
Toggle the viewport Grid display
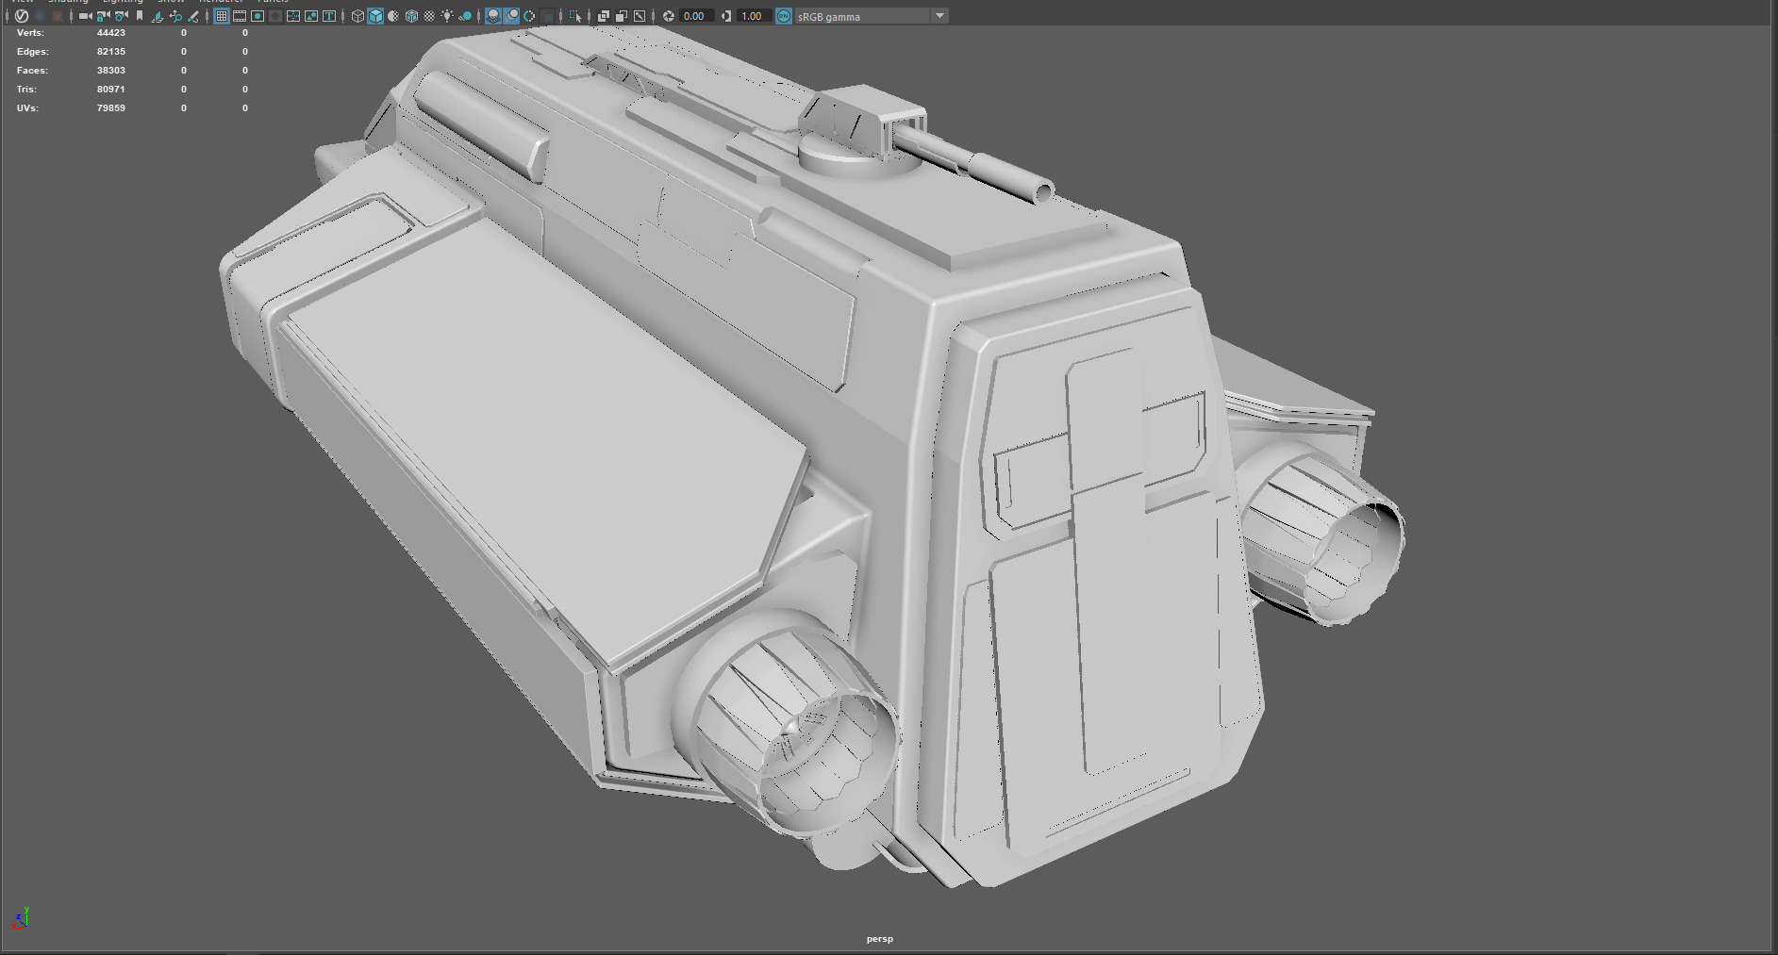click(x=222, y=16)
